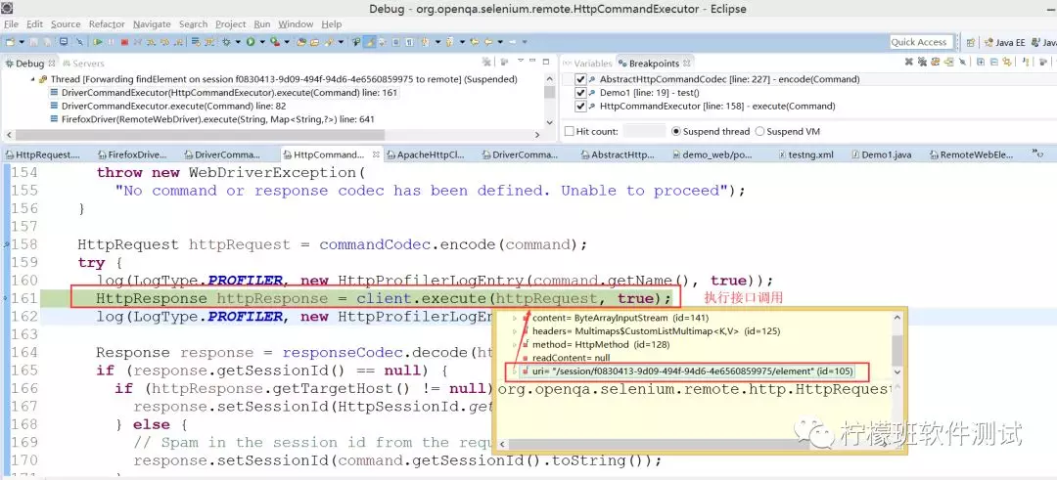This screenshot has height=480, width=1057.
Task: Uncheck the AbstractHttpCommandCodec breakpoint
Action: pos(581,79)
